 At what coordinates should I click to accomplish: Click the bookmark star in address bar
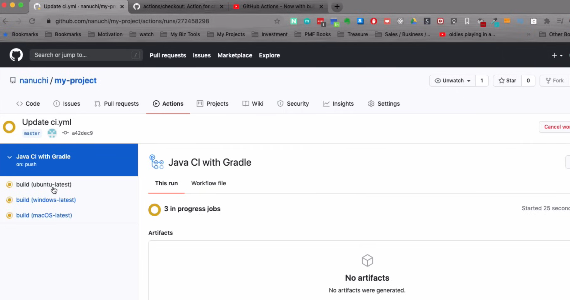[x=277, y=21]
